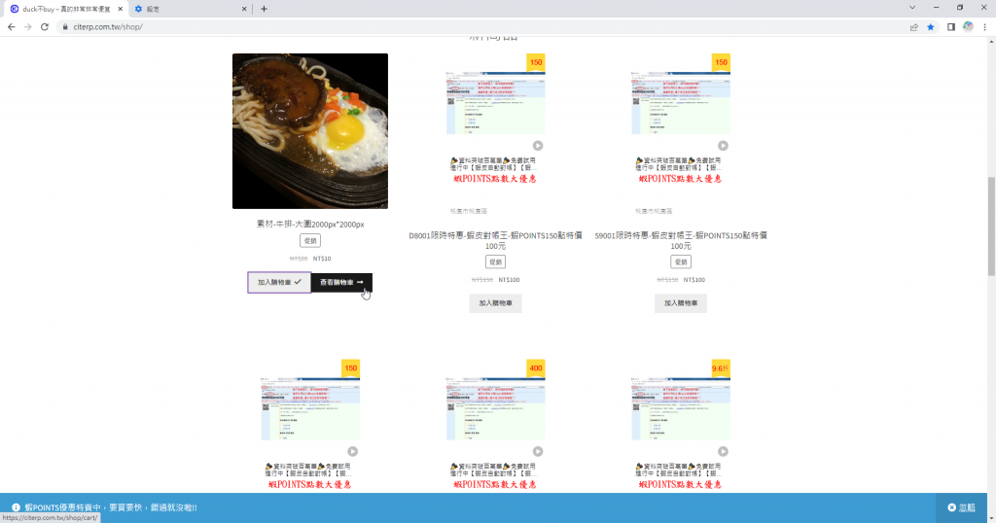The height and width of the screenshot is (523, 996).
Task: Bookmark this page with the star icon
Action: click(x=931, y=27)
